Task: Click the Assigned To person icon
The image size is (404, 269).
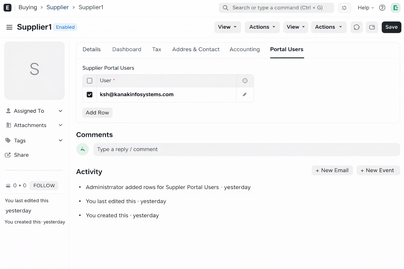Action: pyautogui.click(x=8, y=111)
